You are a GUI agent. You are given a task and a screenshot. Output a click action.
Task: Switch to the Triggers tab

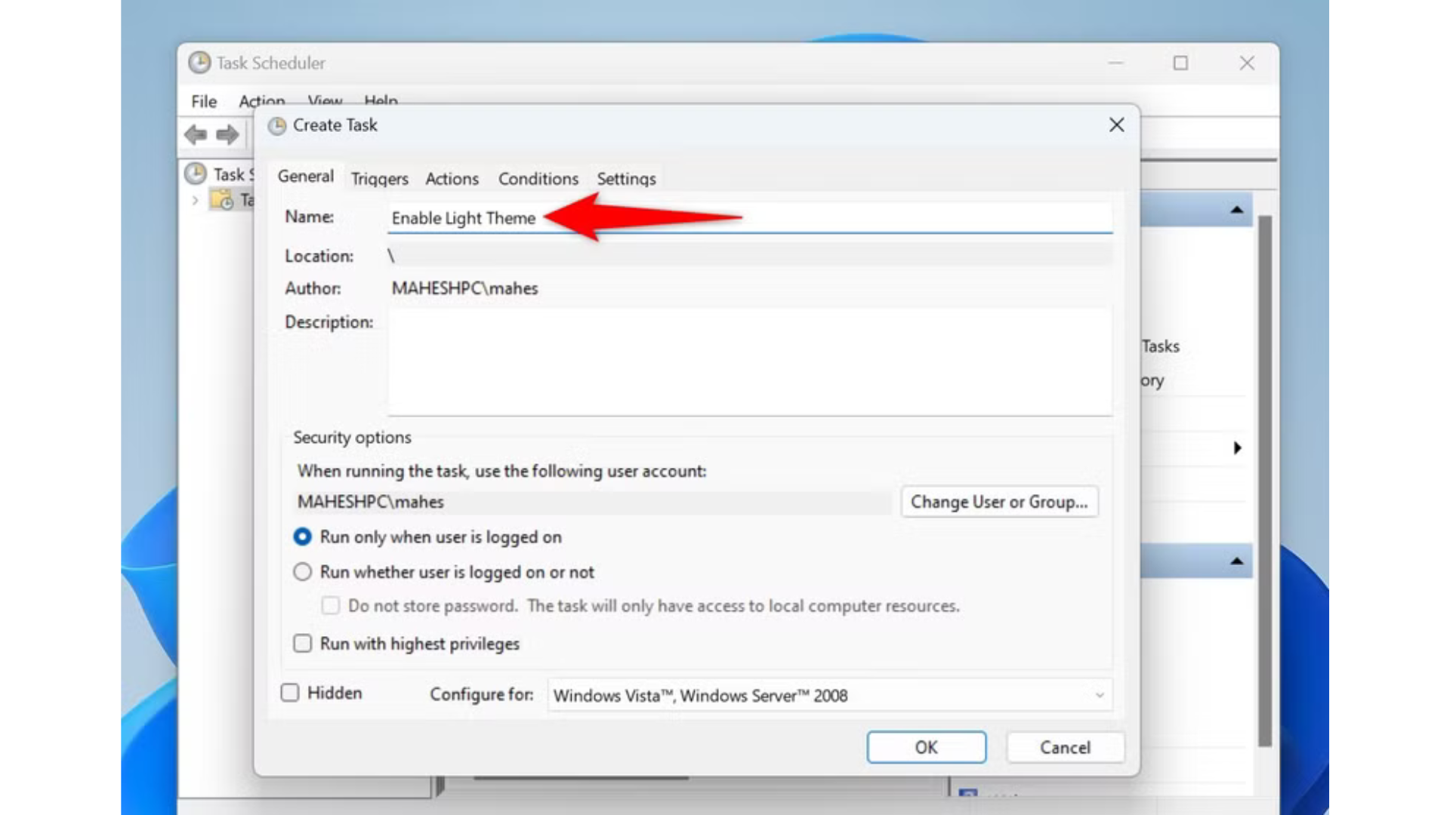click(379, 179)
